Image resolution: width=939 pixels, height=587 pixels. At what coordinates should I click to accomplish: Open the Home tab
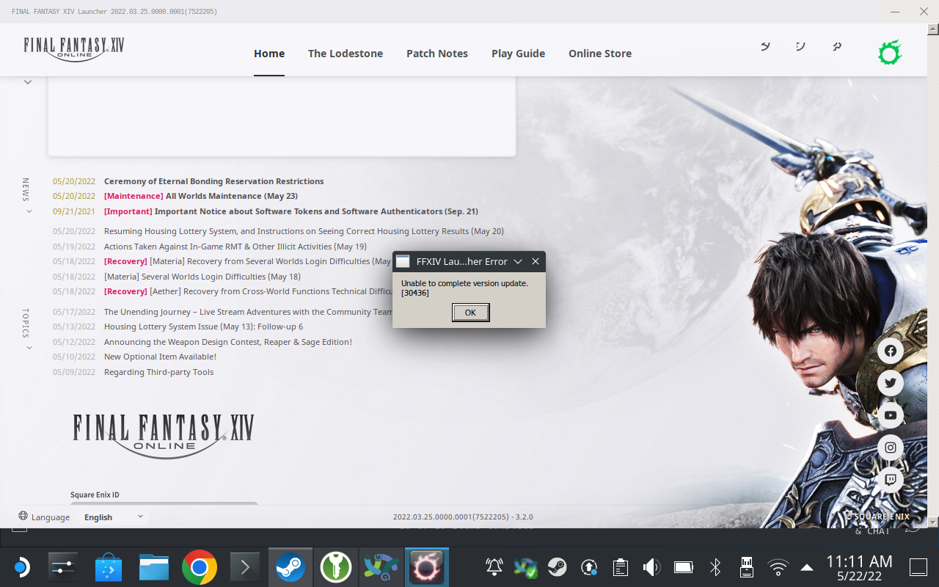(269, 54)
